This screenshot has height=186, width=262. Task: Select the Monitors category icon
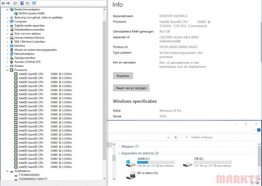(11, 46)
